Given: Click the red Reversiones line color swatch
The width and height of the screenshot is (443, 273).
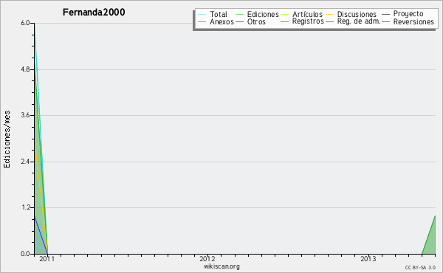Looking at the screenshot, I should click(x=385, y=21).
